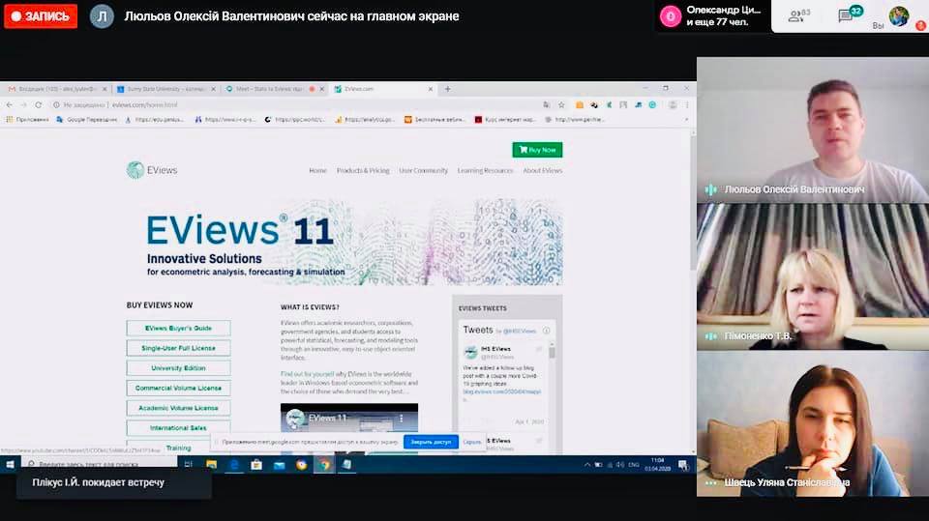Viewport: 929px width, 521px height.
Task: Click Закрыть доступ stop sharing button
Action: pyautogui.click(x=431, y=443)
